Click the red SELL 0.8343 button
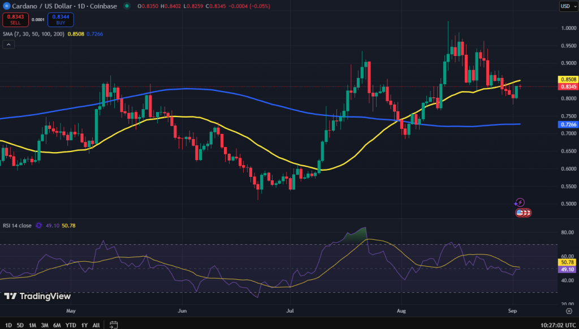579x329 pixels. click(15, 19)
